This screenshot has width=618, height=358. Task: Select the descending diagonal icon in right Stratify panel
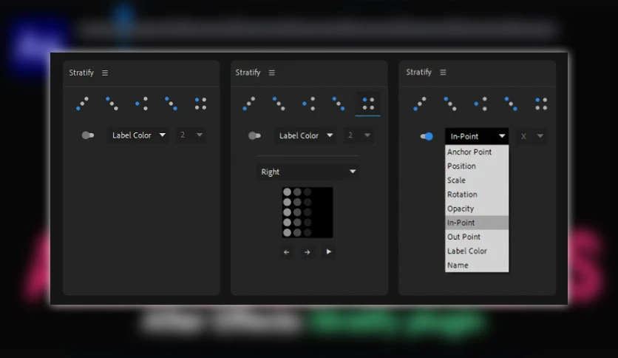pyautogui.click(x=450, y=104)
